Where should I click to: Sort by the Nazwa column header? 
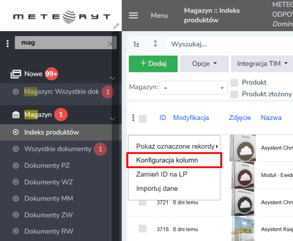click(271, 118)
